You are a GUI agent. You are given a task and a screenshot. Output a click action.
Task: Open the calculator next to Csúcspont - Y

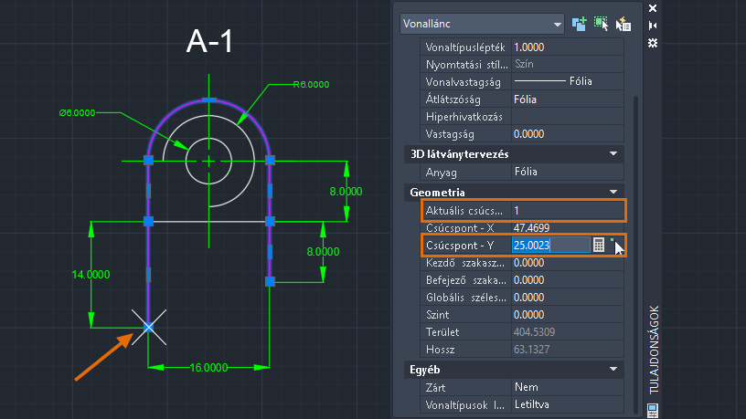click(599, 246)
